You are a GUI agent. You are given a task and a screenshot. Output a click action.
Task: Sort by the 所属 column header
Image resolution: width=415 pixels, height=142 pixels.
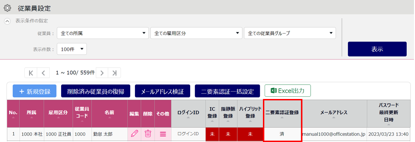(x=32, y=114)
